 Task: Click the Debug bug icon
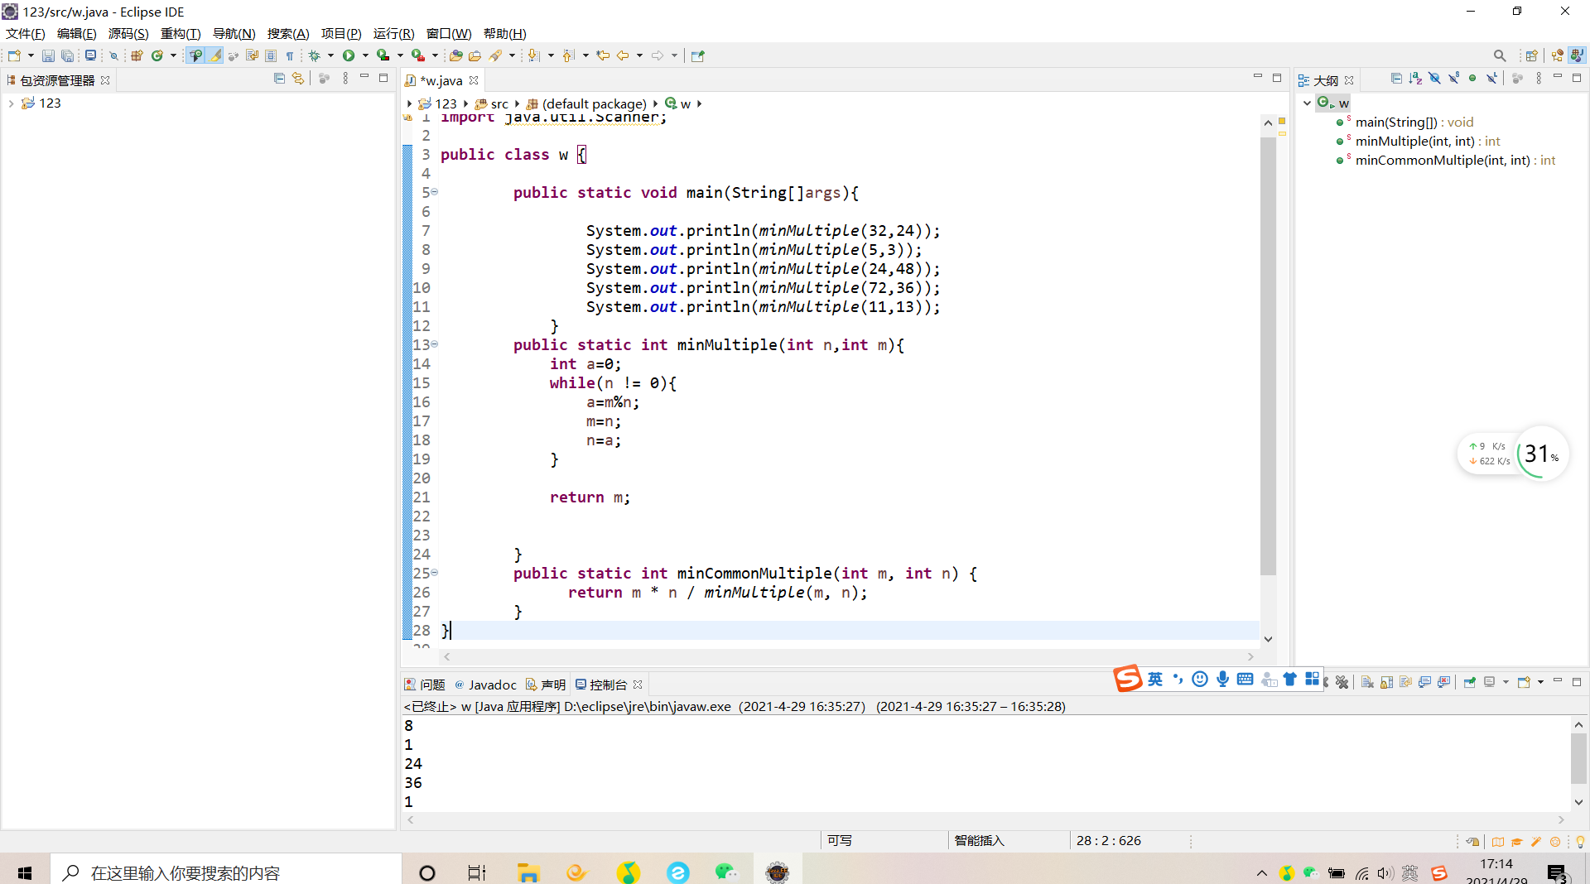[315, 55]
